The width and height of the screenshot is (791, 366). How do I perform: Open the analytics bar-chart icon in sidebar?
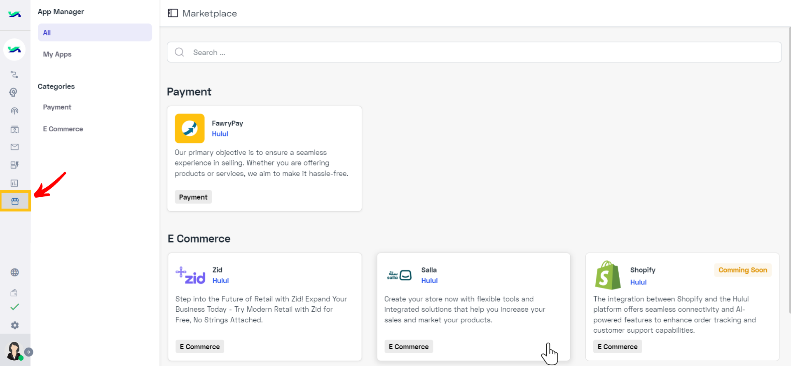14,183
